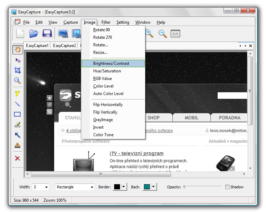Click the capture screen camera icon
This screenshot has width=266, height=212.
pos(63,33)
